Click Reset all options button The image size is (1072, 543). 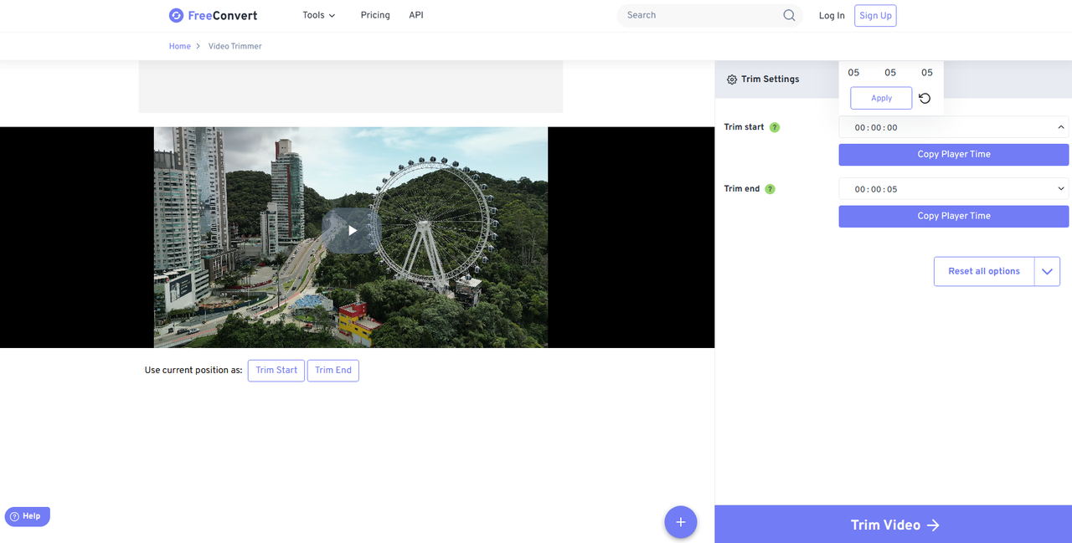tap(984, 271)
